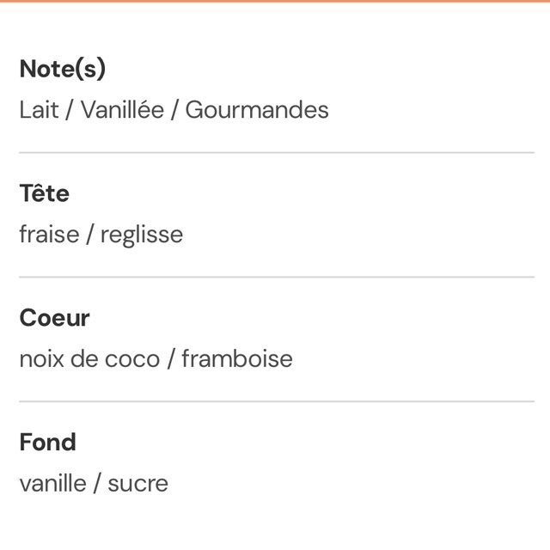Select the Lait note

pos(39,110)
